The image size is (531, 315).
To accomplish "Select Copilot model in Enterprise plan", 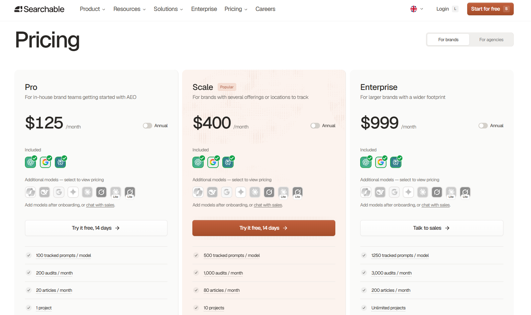I will point(366,192).
